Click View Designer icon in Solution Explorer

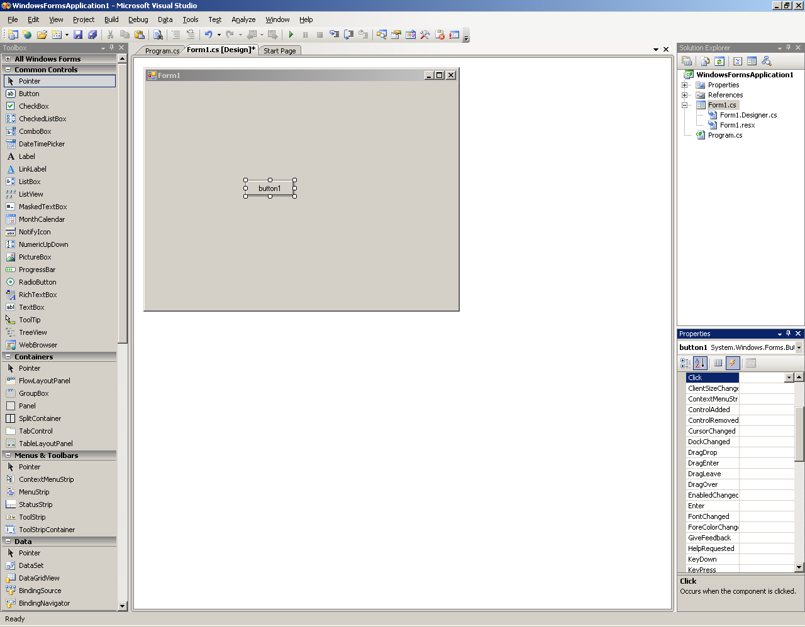click(752, 61)
